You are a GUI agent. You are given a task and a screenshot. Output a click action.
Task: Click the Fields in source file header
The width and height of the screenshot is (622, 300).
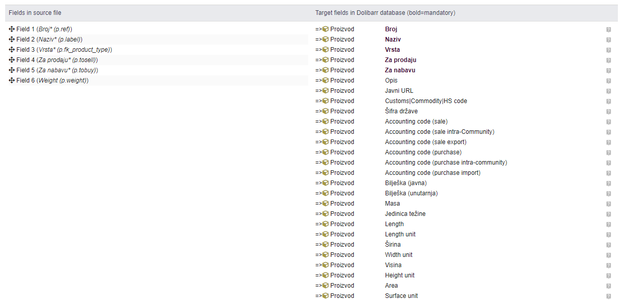click(x=35, y=12)
